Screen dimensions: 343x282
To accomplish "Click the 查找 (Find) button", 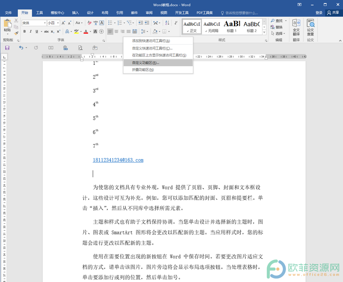I will 277,21.
